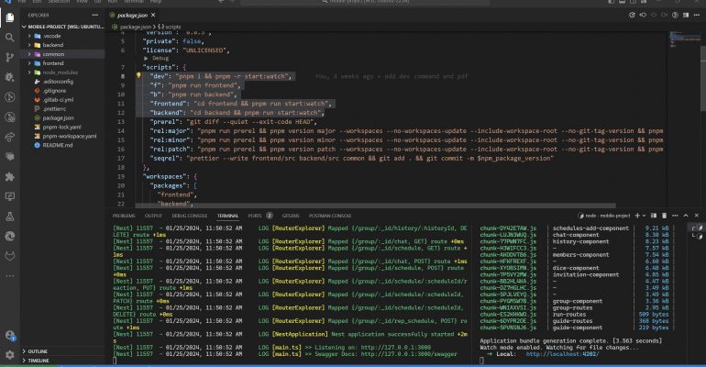Open http://localhost:4202/ link in terminal

click(x=562, y=354)
